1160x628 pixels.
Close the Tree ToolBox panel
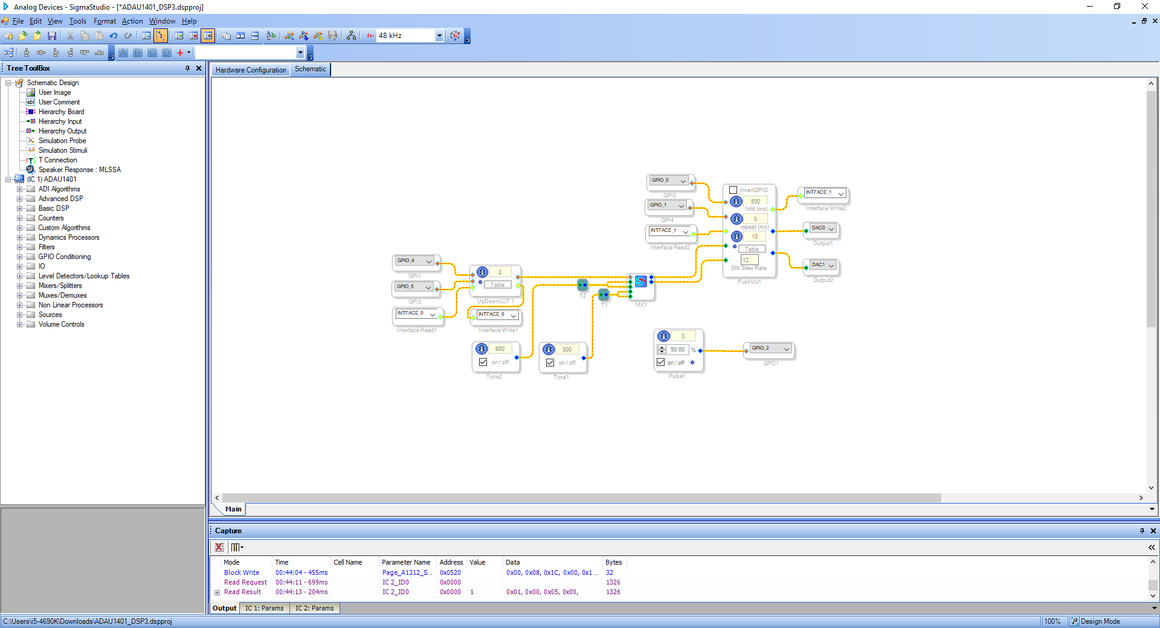199,68
